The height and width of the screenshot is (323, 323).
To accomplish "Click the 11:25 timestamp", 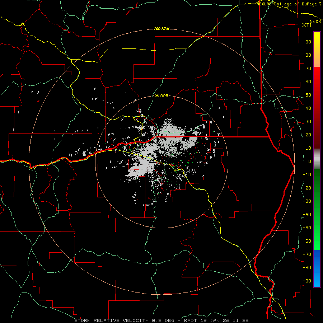I will 241,320.
